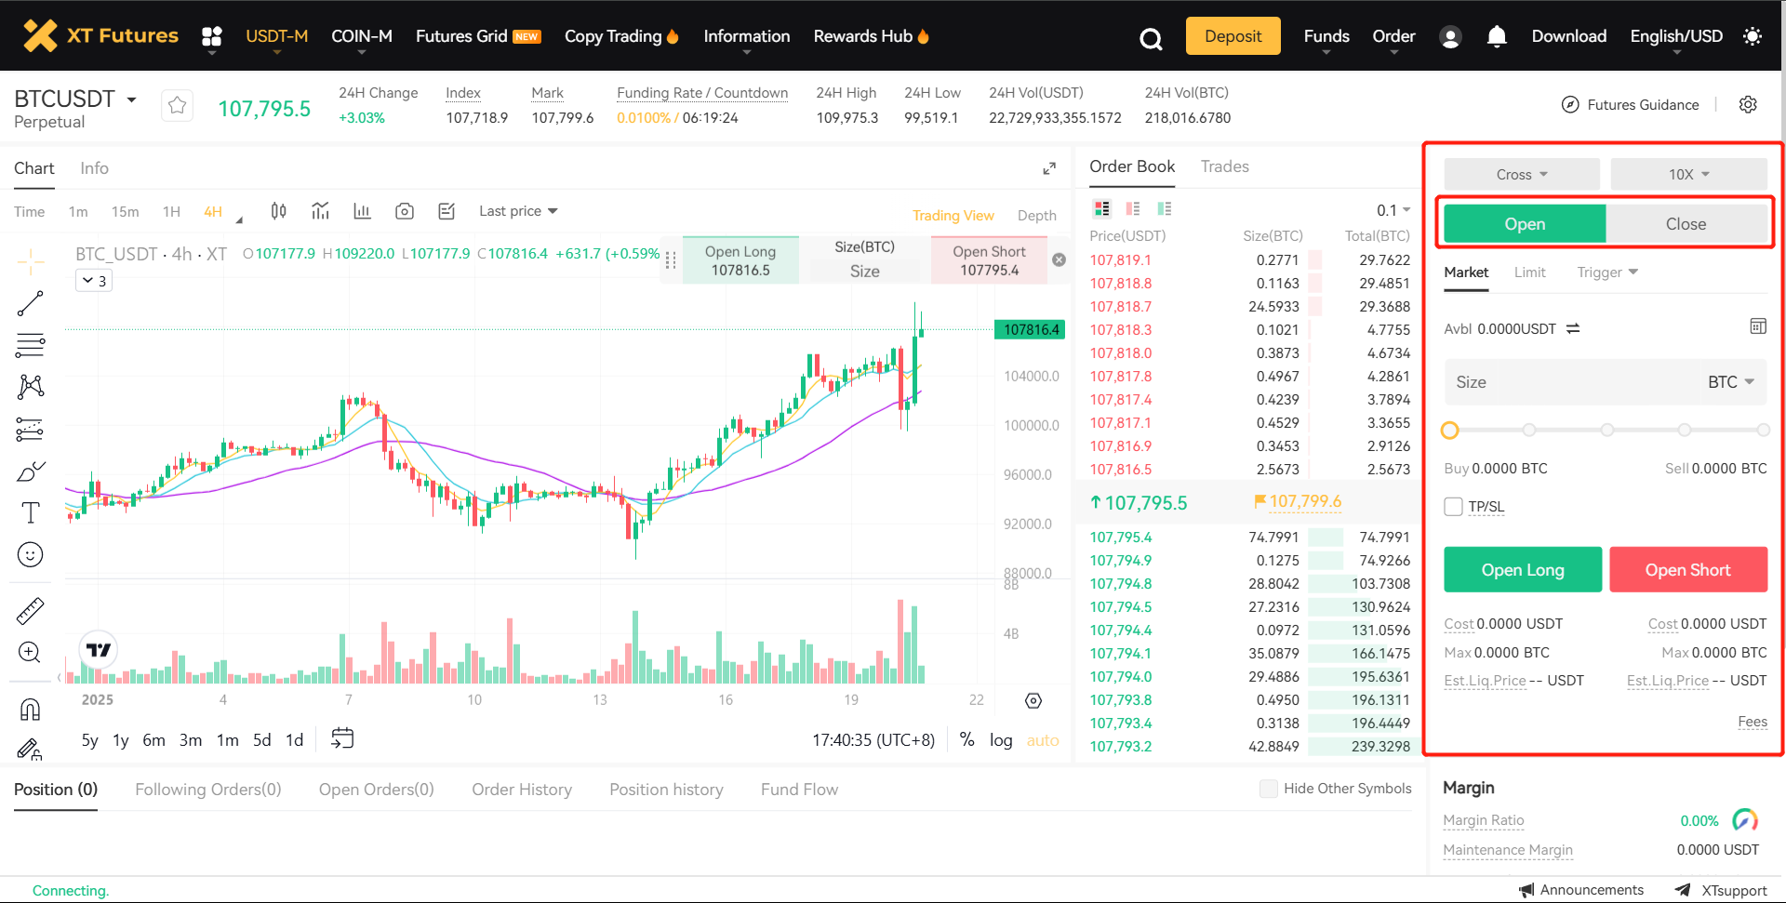Viewport: 1786px width, 903px height.
Task: Enable the TP/SL checkbox
Action: (1453, 506)
